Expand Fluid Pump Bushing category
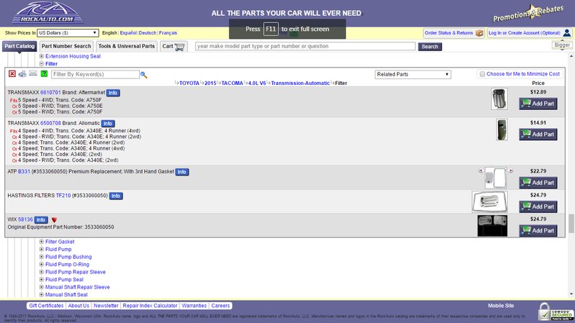 point(42,257)
